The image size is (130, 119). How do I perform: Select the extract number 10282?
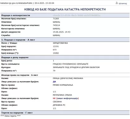click(x=56, y=53)
